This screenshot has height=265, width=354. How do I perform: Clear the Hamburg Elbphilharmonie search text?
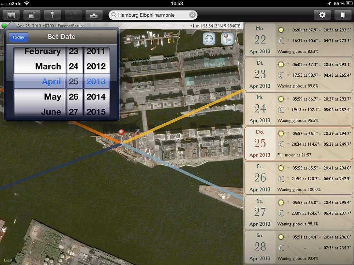click(192, 15)
